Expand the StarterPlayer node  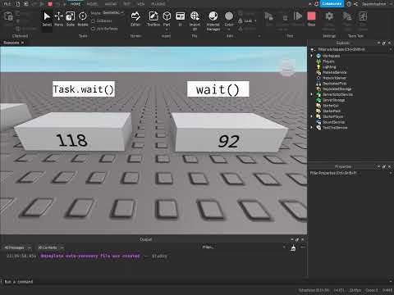pyautogui.click(x=312, y=116)
